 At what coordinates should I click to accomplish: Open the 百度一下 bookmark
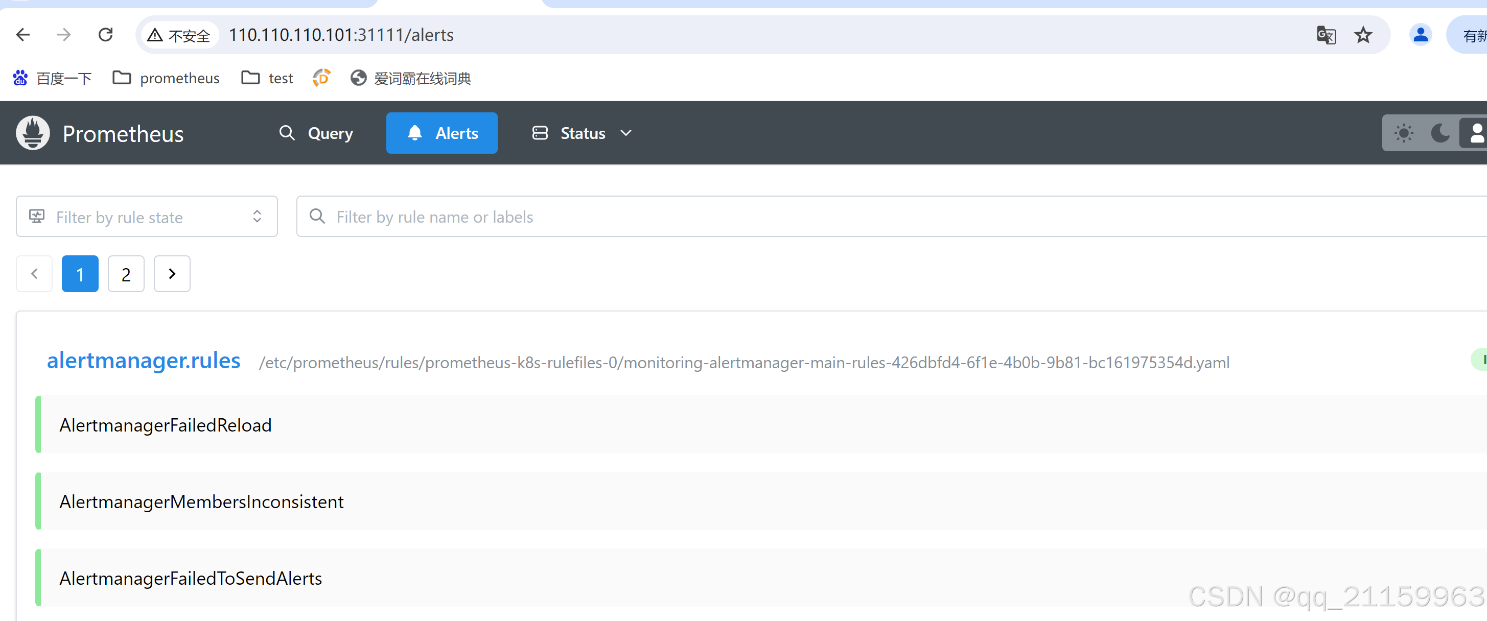(52, 78)
